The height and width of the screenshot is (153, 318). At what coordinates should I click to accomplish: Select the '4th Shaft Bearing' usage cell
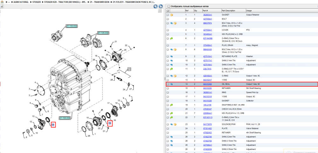[253, 133]
